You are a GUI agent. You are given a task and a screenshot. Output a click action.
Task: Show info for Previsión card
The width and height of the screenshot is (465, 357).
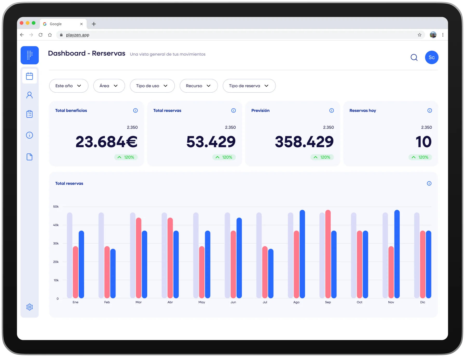click(x=332, y=111)
